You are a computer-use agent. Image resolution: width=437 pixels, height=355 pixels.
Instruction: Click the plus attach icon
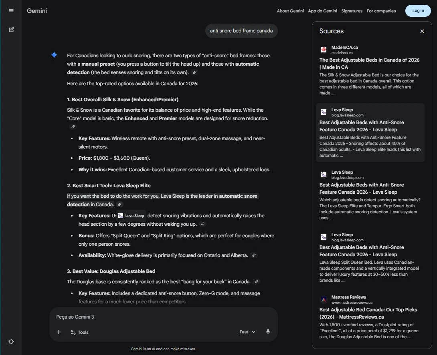59,332
